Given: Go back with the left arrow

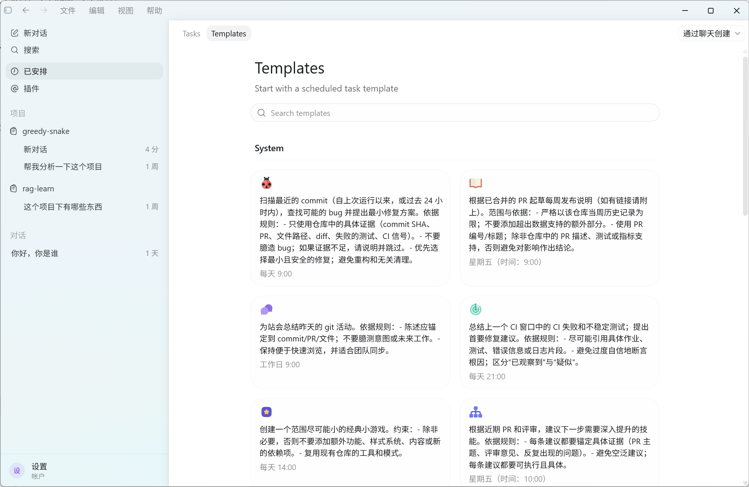Looking at the screenshot, I should pyautogui.click(x=26, y=11).
